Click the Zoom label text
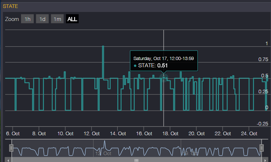This screenshot has height=162, width=271. pyautogui.click(x=12, y=19)
